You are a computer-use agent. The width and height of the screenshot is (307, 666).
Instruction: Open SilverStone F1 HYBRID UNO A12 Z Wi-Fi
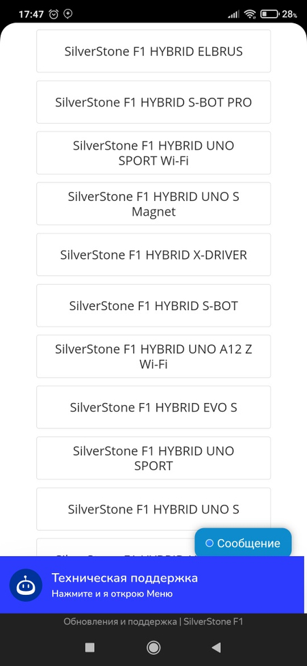click(153, 356)
